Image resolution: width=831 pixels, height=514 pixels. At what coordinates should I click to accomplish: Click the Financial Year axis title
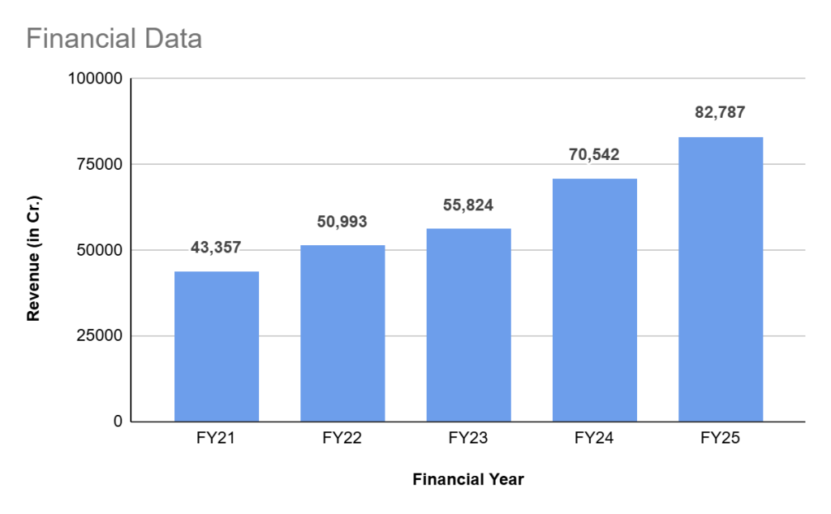pos(468,480)
